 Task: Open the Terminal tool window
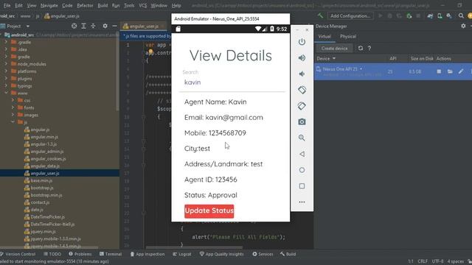click(111, 254)
